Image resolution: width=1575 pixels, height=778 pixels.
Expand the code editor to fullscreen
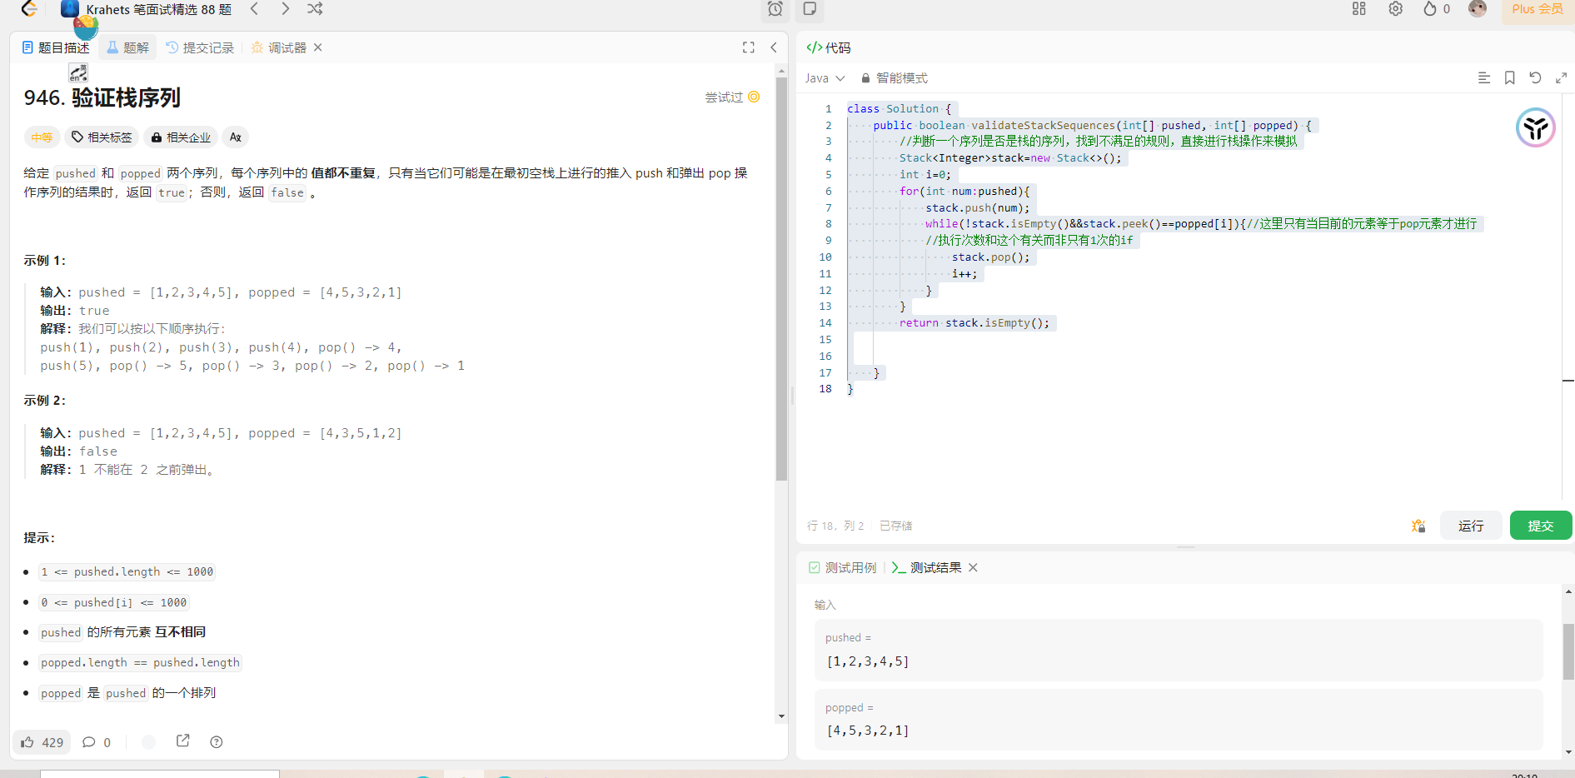point(1561,77)
